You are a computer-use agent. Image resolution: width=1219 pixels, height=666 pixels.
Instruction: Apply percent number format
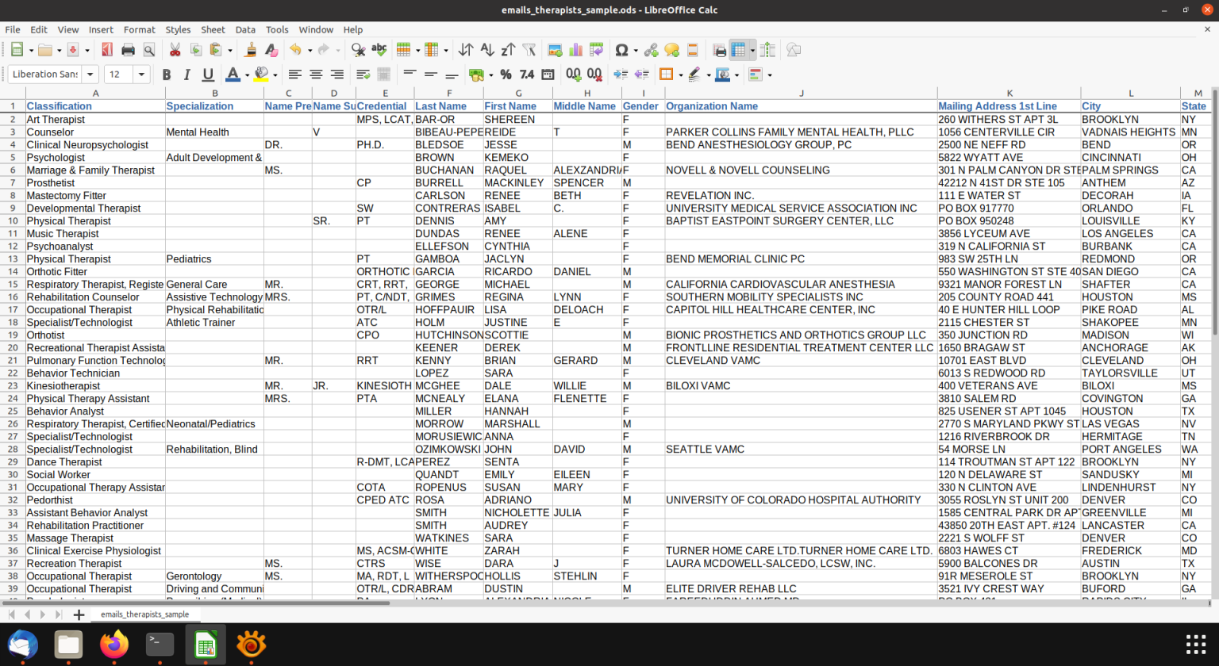[504, 75]
